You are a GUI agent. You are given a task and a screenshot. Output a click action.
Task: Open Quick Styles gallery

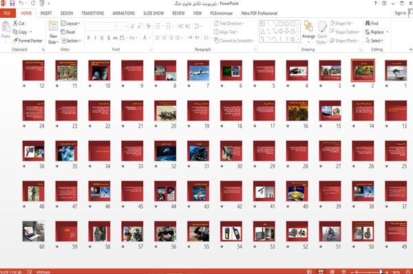(322, 32)
